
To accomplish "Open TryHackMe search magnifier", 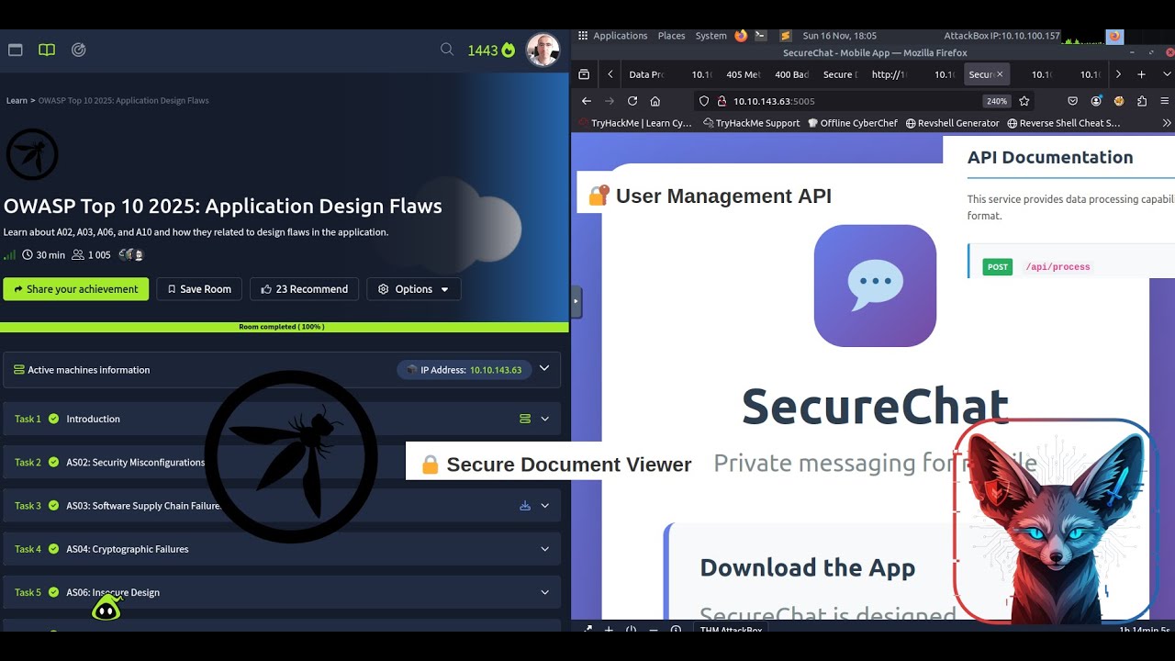I will pos(447,50).
